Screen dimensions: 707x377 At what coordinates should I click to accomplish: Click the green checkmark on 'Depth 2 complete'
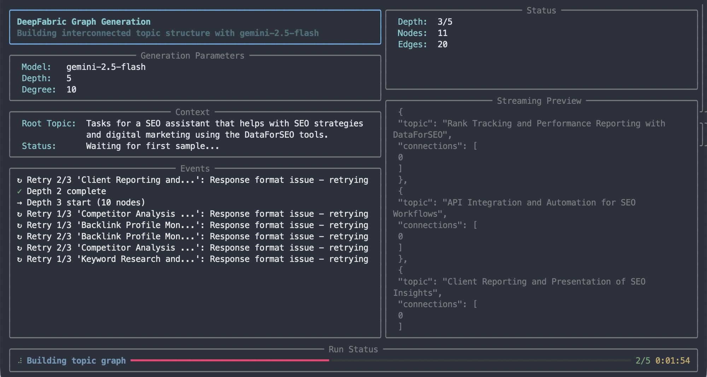click(20, 191)
